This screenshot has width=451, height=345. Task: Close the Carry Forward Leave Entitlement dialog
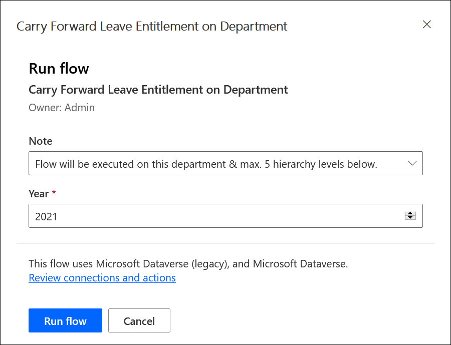[x=427, y=25]
